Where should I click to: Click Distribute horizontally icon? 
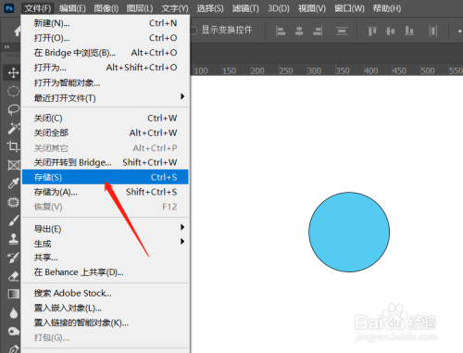coord(433,31)
